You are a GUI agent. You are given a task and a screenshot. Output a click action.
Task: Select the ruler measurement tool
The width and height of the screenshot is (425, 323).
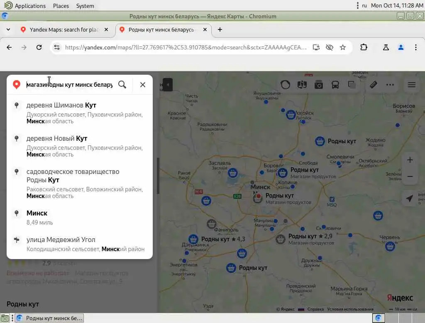coord(374,85)
